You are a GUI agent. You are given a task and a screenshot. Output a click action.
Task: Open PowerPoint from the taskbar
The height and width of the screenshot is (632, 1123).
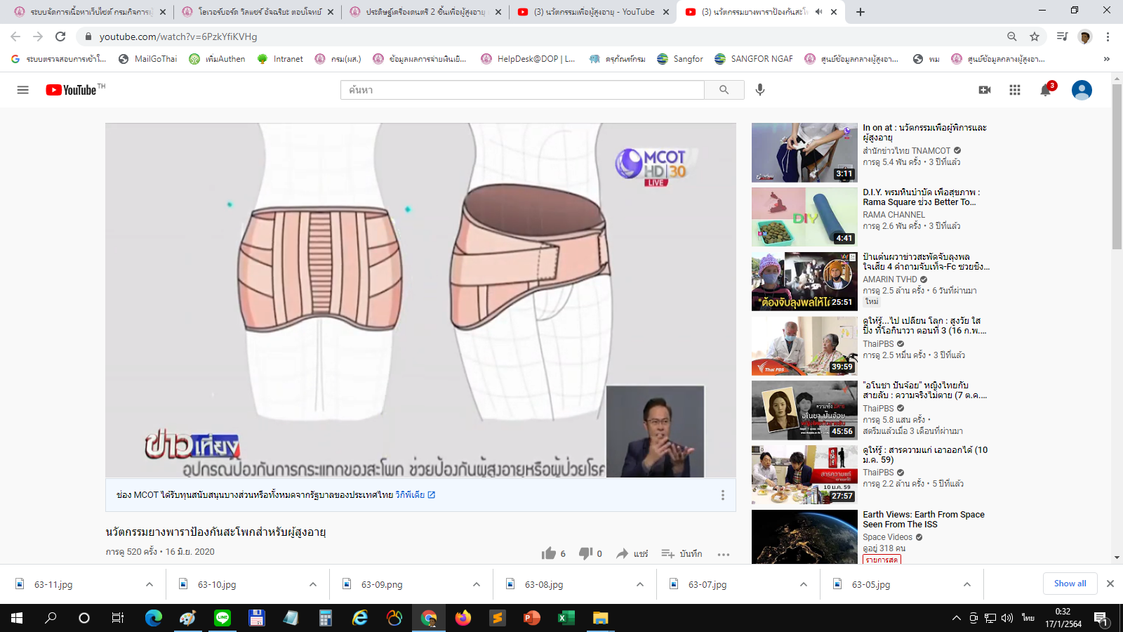531,618
